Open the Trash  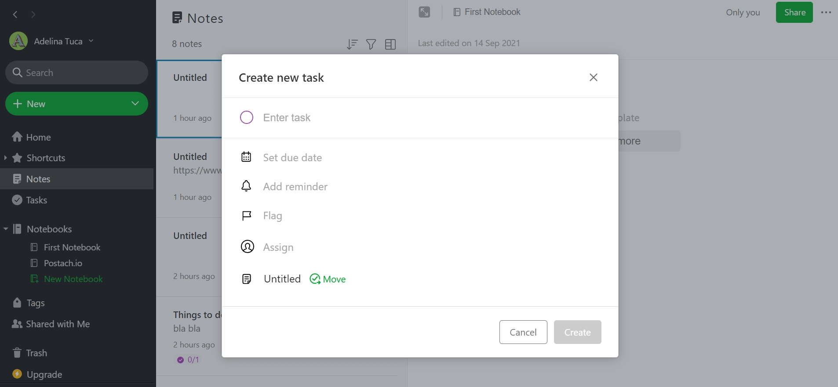[x=36, y=353]
